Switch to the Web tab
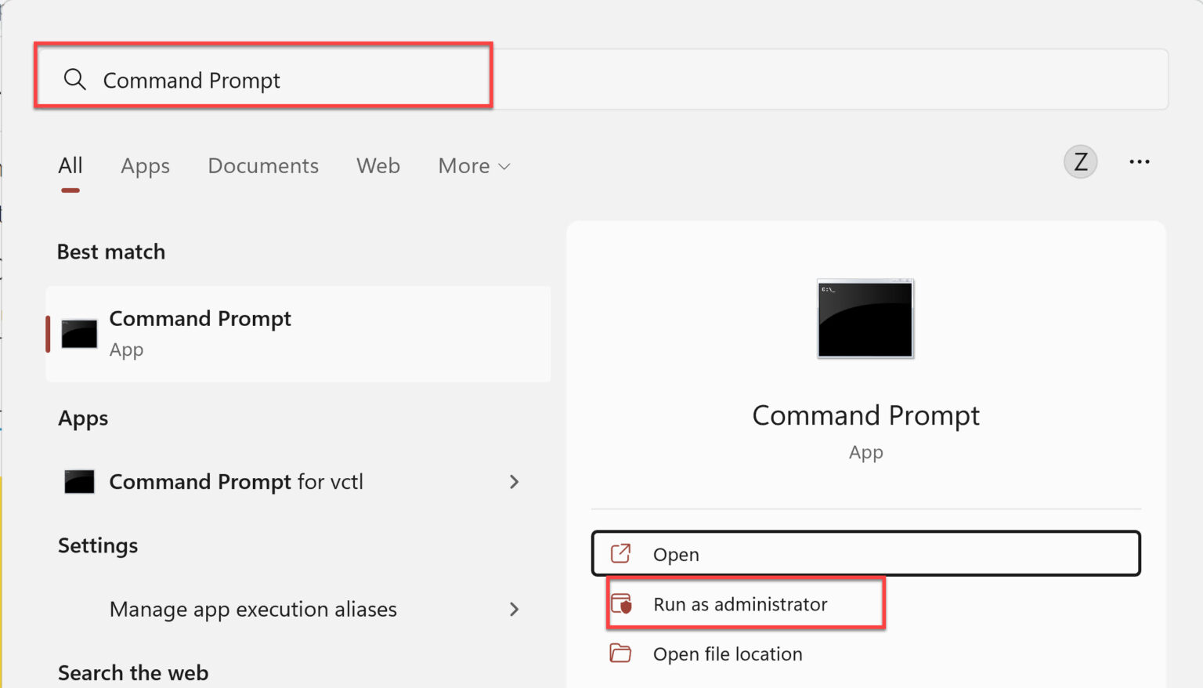This screenshot has width=1203, height=688. point(378,165)
